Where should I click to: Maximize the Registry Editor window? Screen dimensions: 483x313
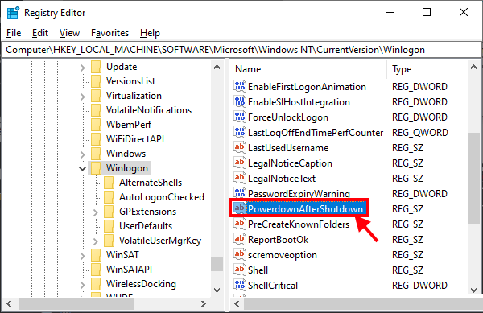point(427,12)
